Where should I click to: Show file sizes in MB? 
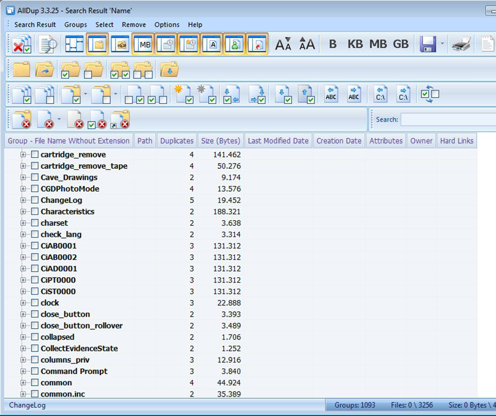pyautogui.click(x=378, y=44)
